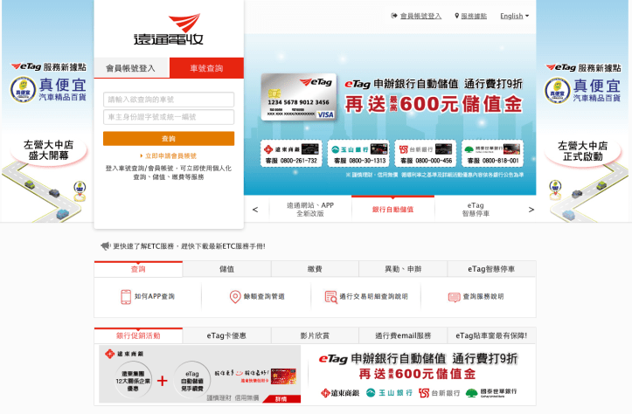632x414 pixels.
Task: Click the phone icon for 如何APP查詢
Action: point(126,296)
